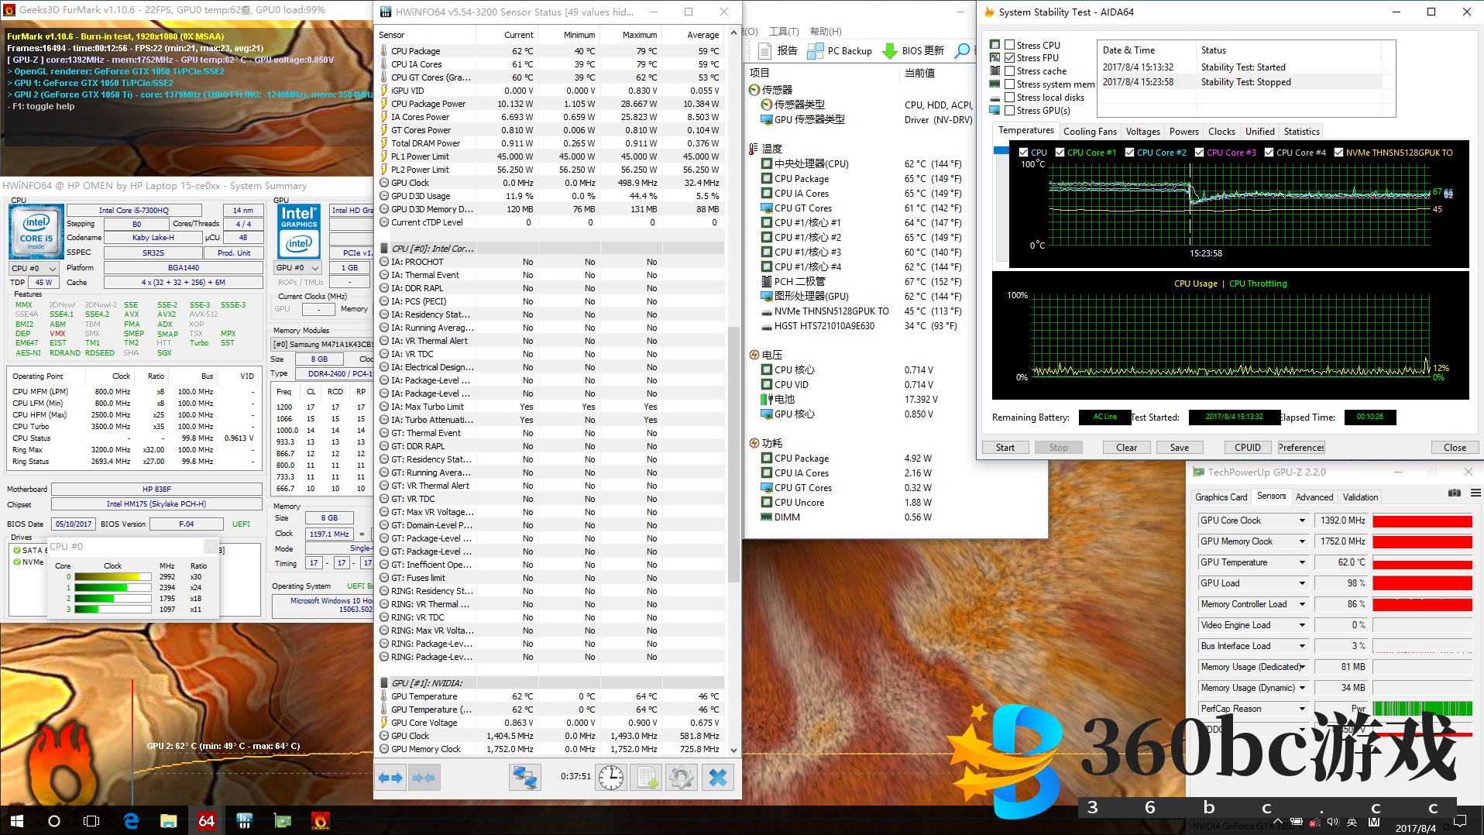Click the GPU-Z screenshot camera icon

point(1455,493)
